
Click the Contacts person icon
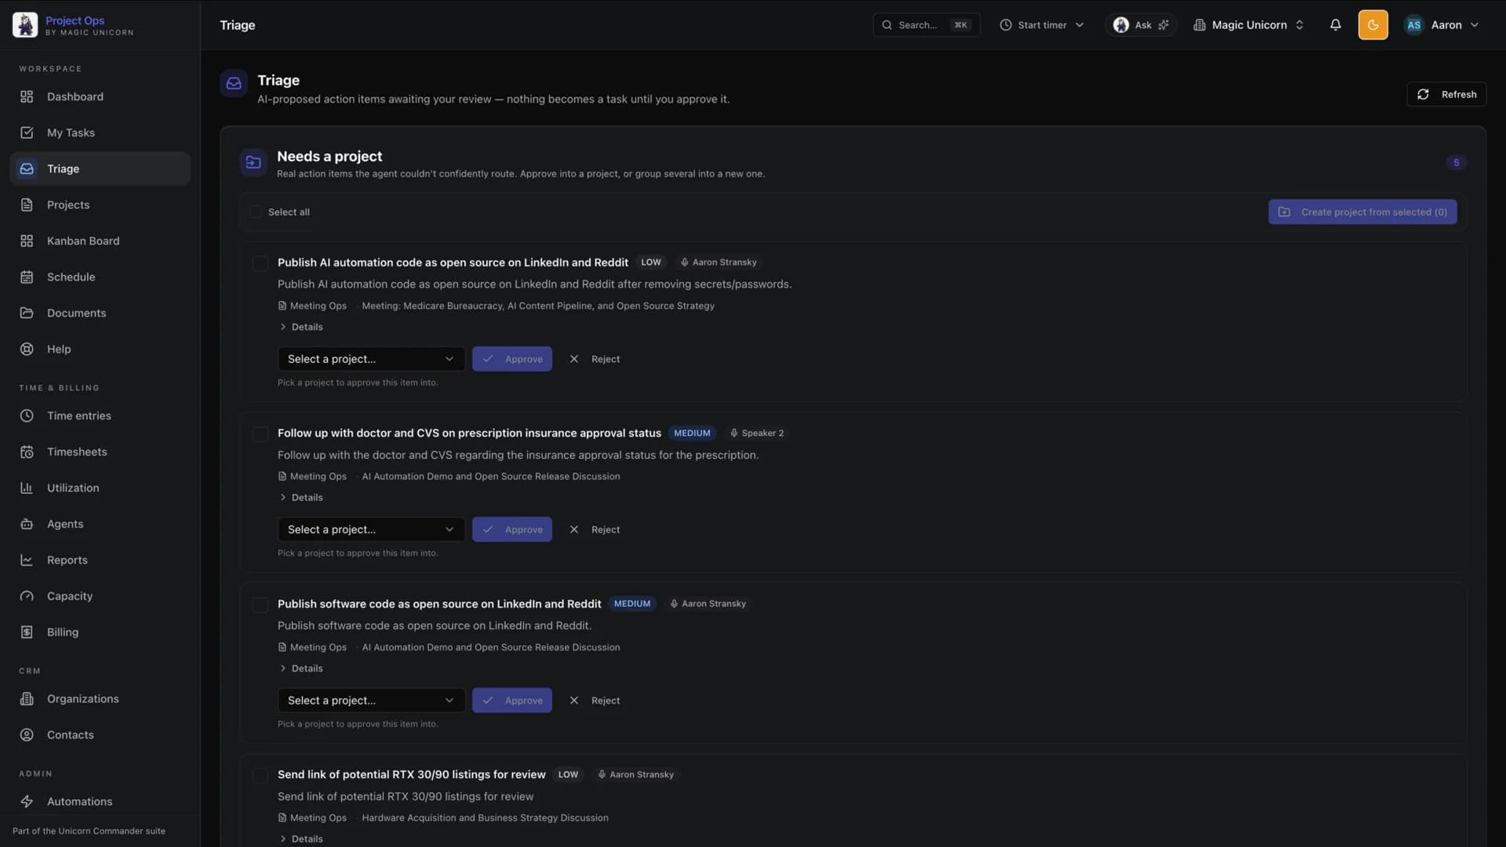(27, 735)
